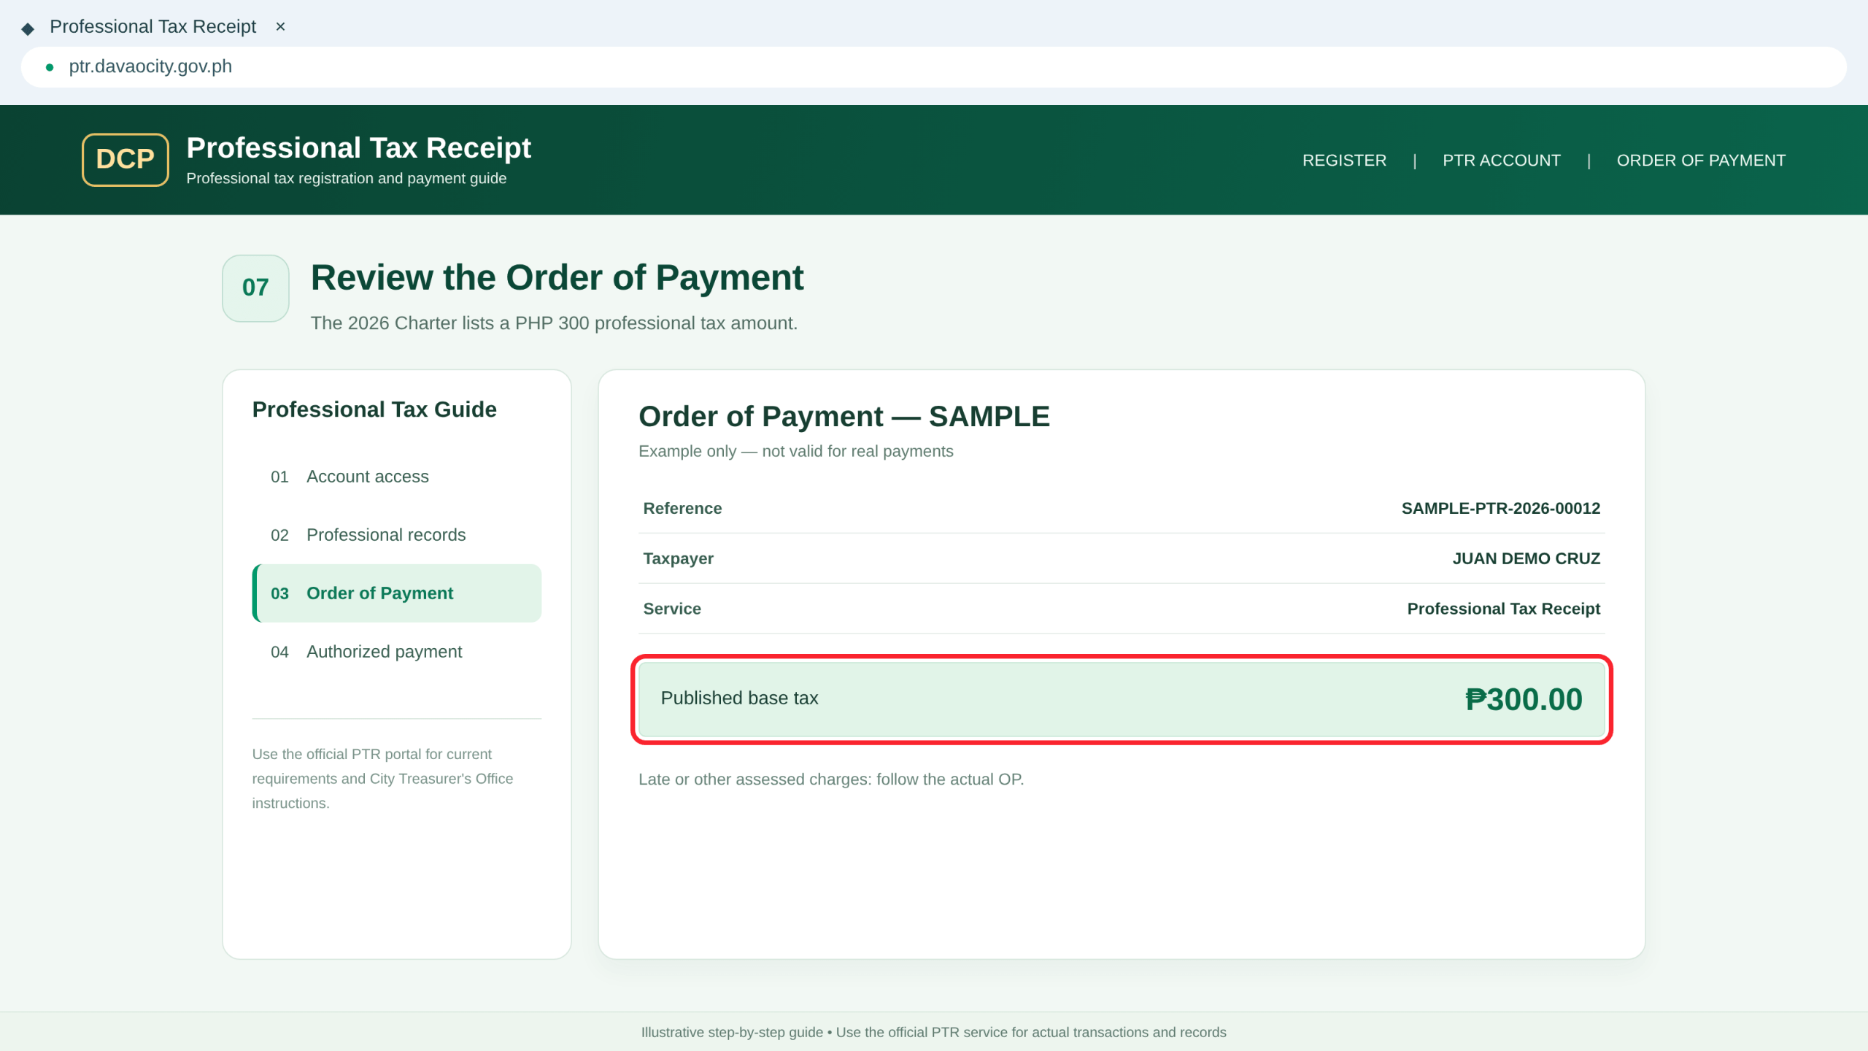Image resolution: width=1868 pixels, height=1051 pixels.
Task: Click the 2026 Charter PHP 300 description
Action: [554, 323]
